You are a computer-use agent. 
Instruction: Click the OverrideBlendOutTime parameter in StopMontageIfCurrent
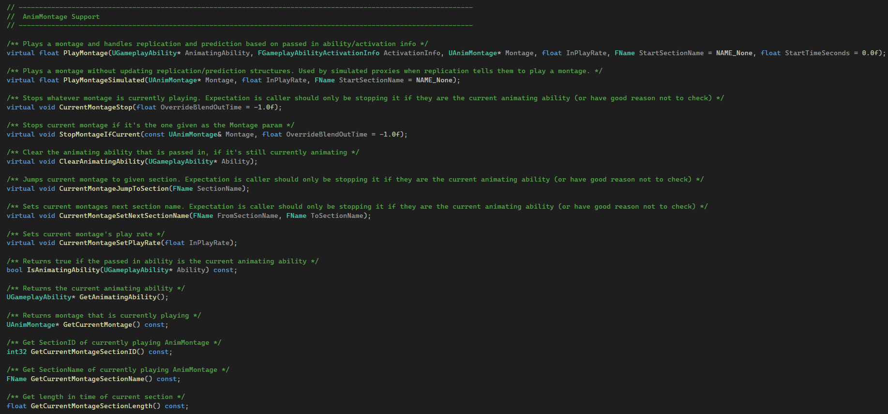tap(327, 134)
